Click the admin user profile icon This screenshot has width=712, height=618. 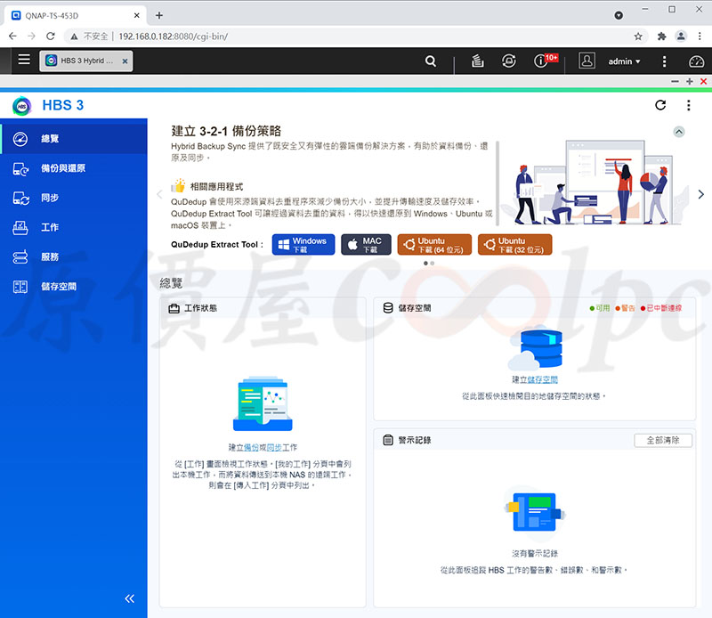tap(587, 61)
